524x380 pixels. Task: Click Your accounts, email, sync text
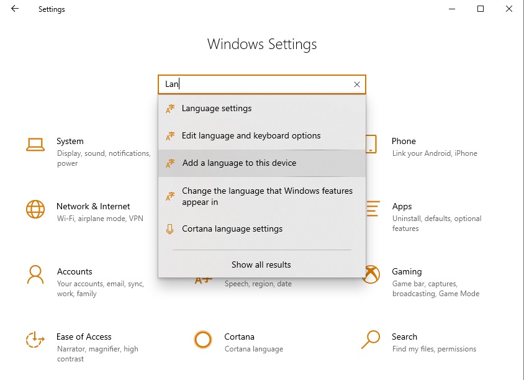[x=101, y=289]
